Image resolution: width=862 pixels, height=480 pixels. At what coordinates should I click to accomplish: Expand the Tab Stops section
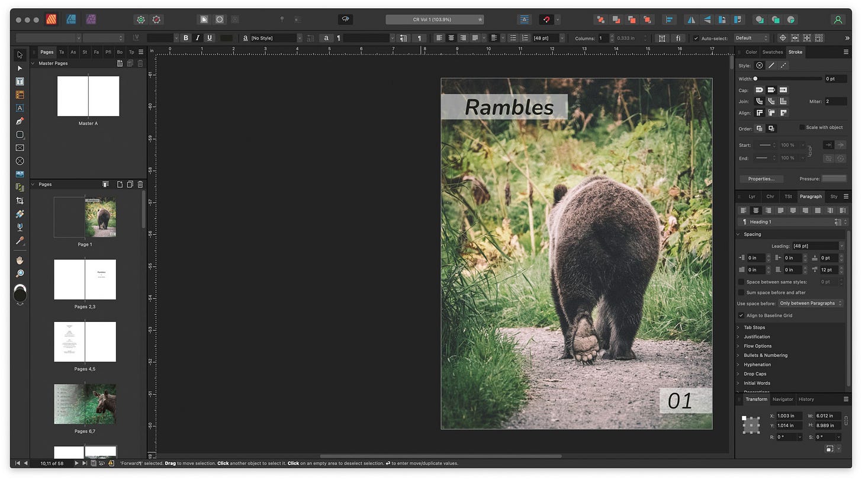click(x=754, y=327)
